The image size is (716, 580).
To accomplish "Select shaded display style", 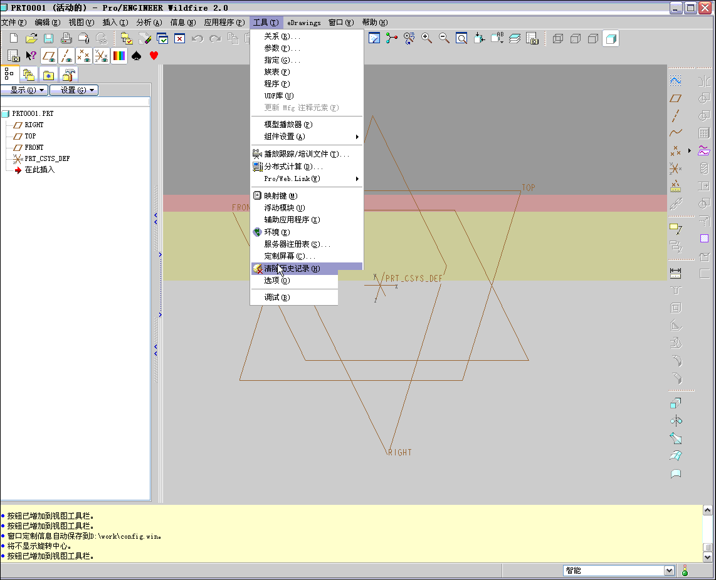I will [611, 39].
